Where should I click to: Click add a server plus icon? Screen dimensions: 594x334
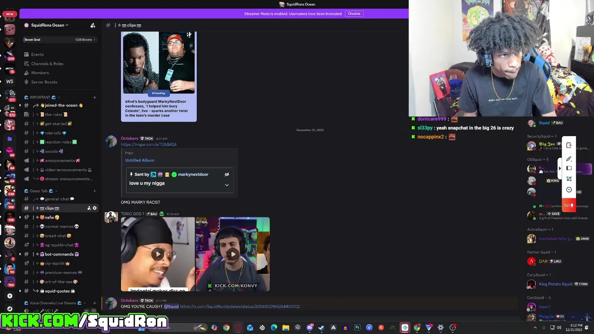tap(10, 296)
